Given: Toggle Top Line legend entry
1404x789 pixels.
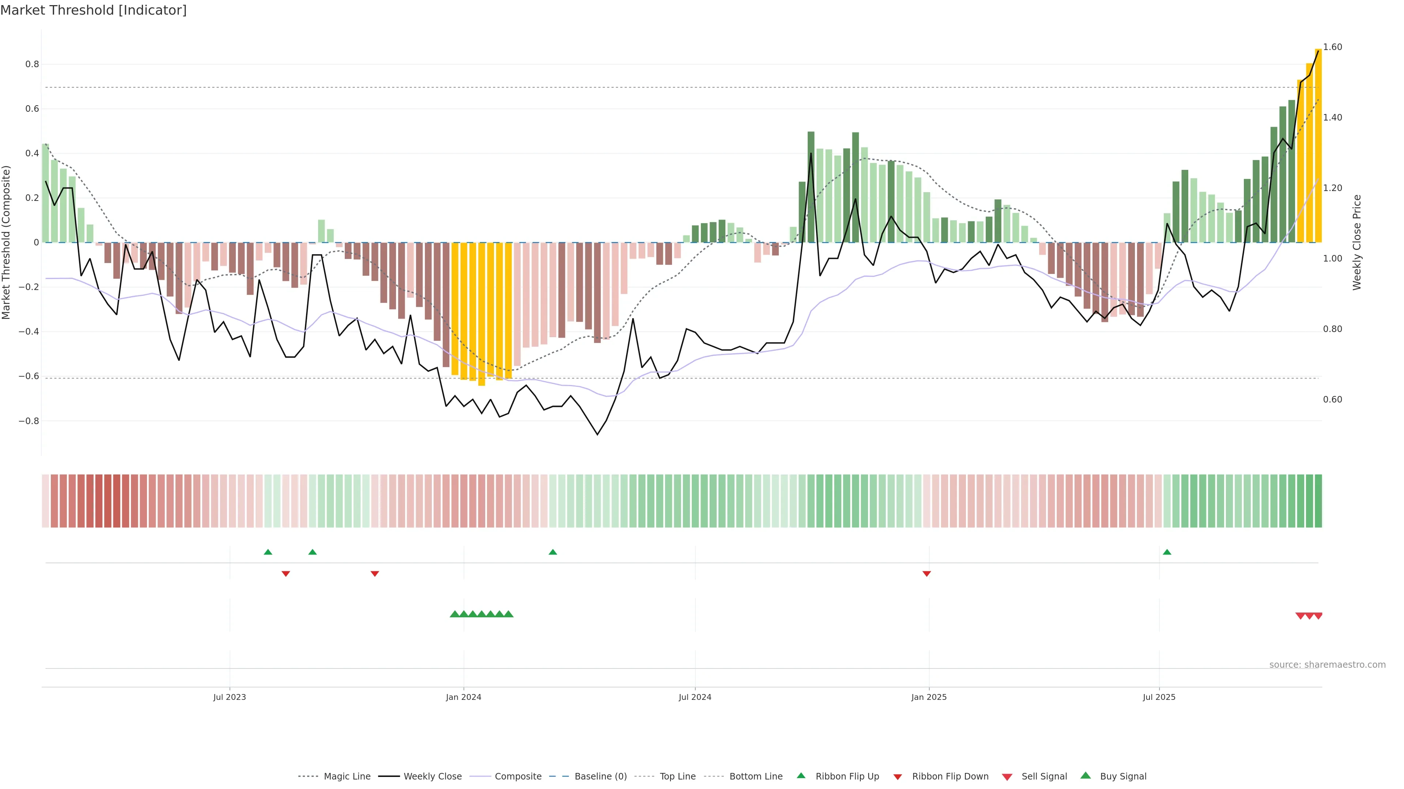Looking at the screenshot, I should coord(678,777).
